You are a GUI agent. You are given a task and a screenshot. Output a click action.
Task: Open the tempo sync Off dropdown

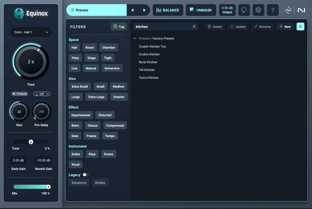coord(42,94)
